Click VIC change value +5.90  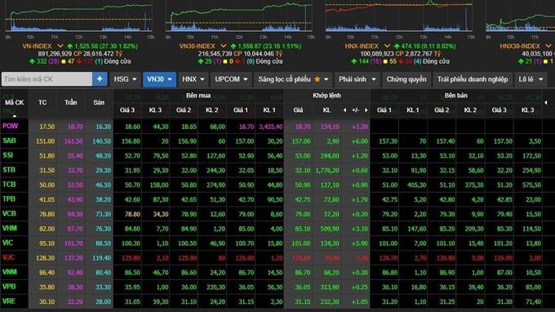pyautogui.click(x=360, y=243)
